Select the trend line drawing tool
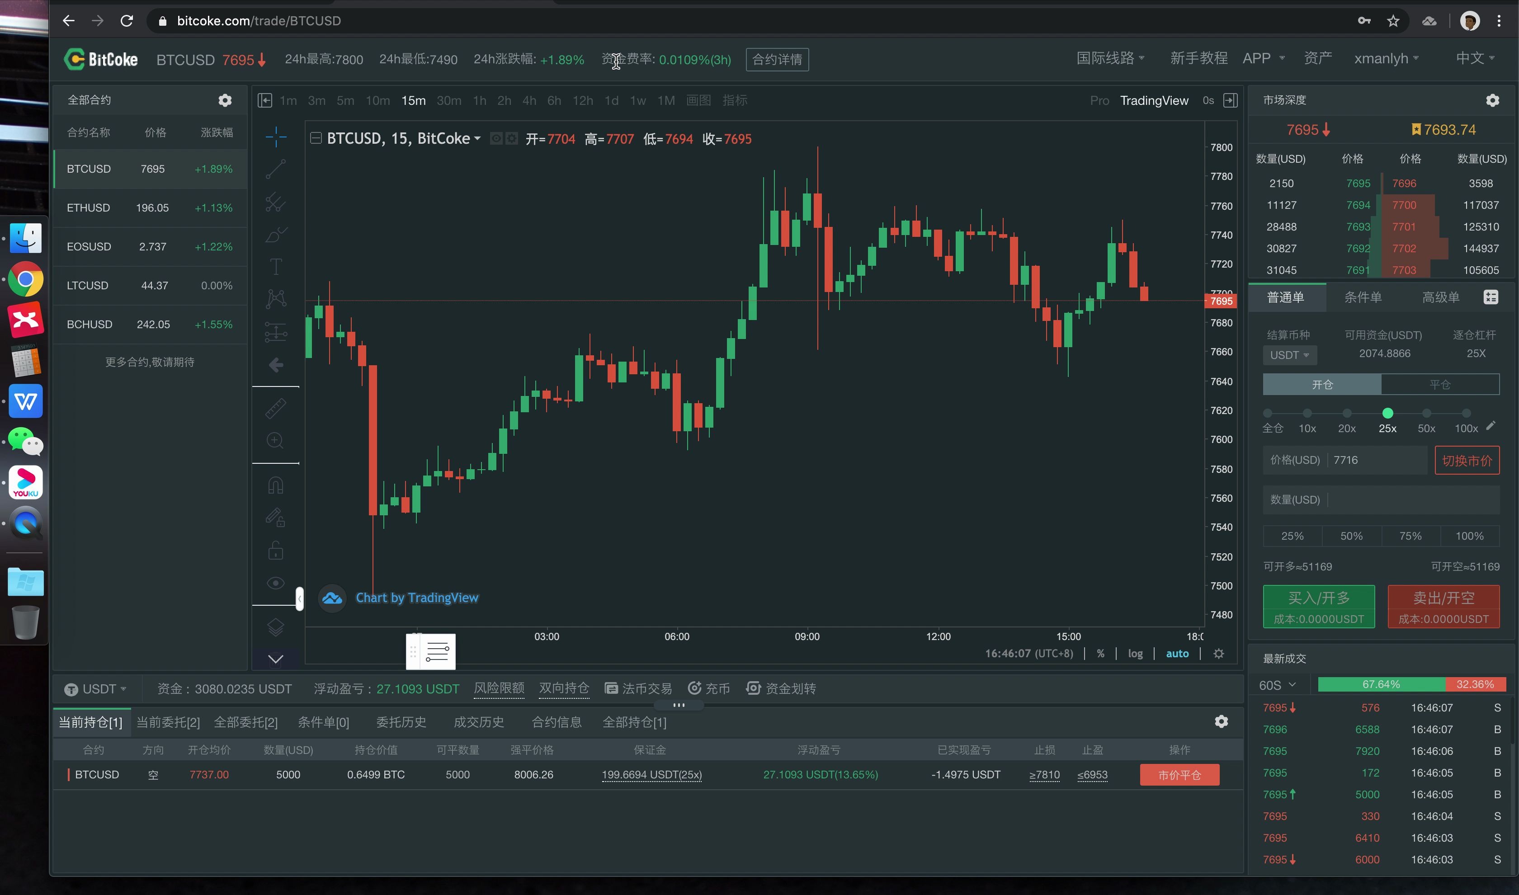Viewport: 1519px width, 895px height. tap(276, 170)
